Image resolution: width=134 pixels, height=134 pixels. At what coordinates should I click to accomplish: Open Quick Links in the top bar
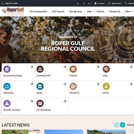click(115, 3)
